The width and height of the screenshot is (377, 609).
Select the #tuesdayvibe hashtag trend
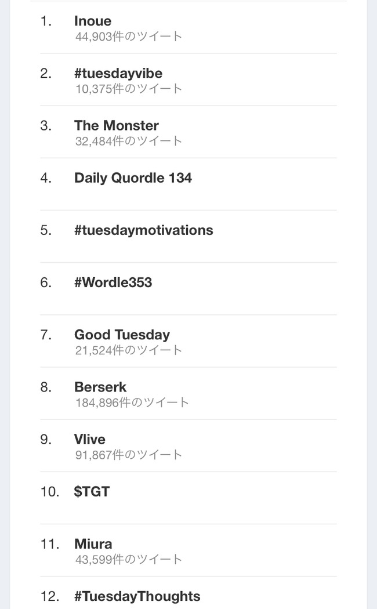click(118, 74)
